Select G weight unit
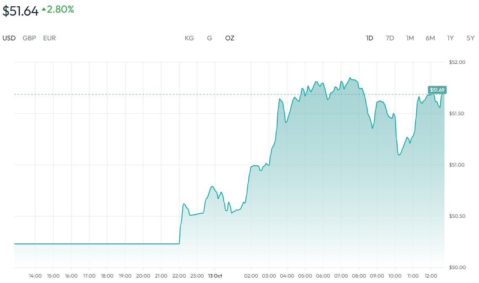This screenshot has width=479, height=283. click(209, 38)
